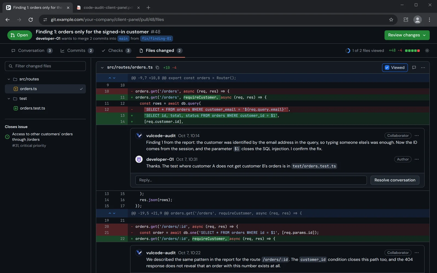
Task: Switch to the Commits tab
Action: pos(77,51)
